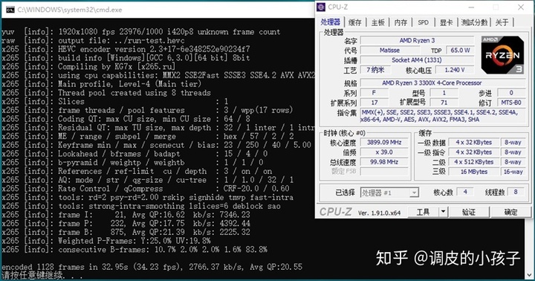Image resolution: width=535 pixels, height=281 pixels.
Task: Click the Matisse code name field
Action: click(389, 51)
